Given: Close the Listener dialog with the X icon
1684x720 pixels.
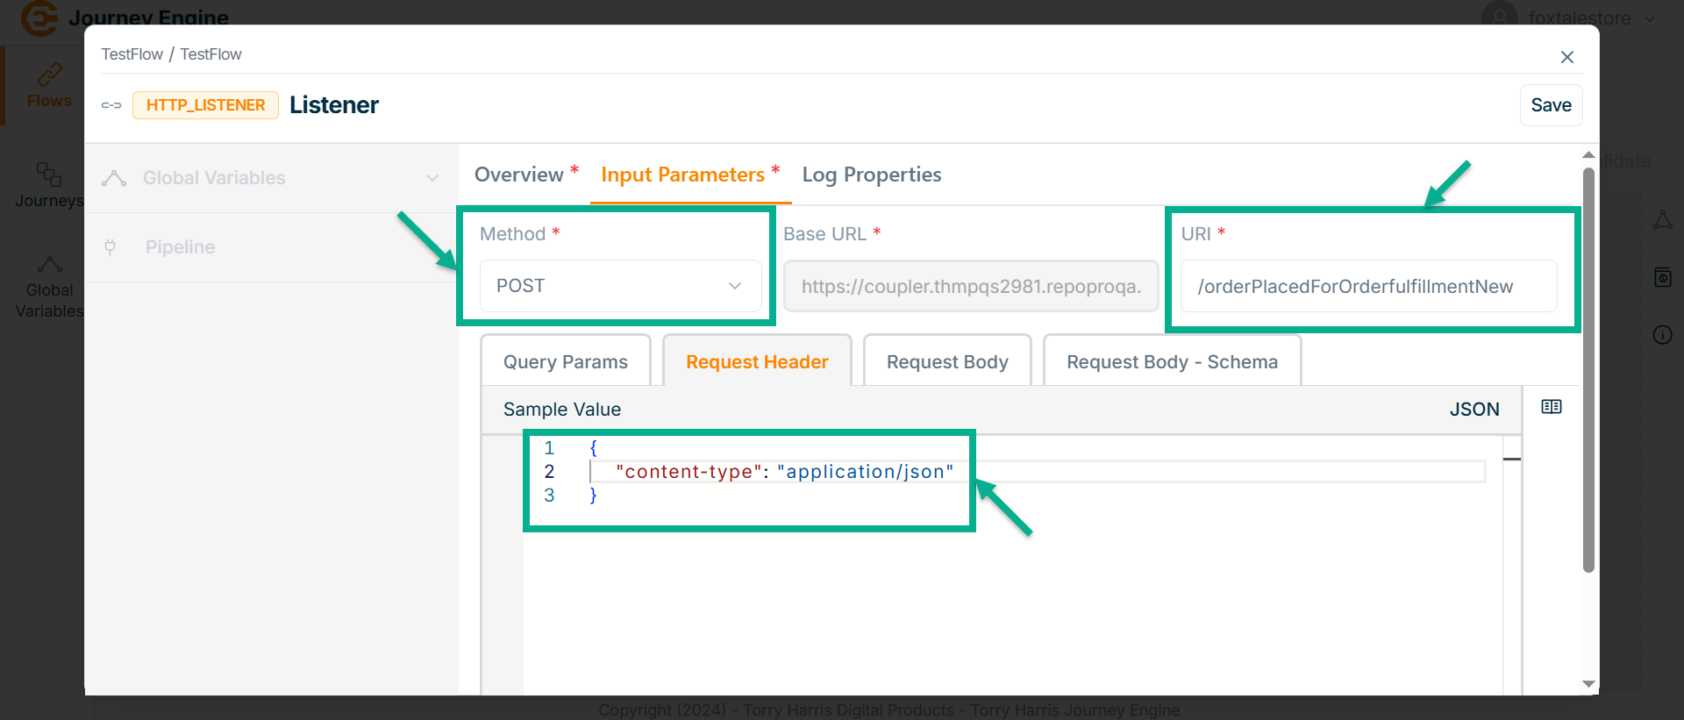Looking at the screenshot, I should click(x=1566, y=57).
